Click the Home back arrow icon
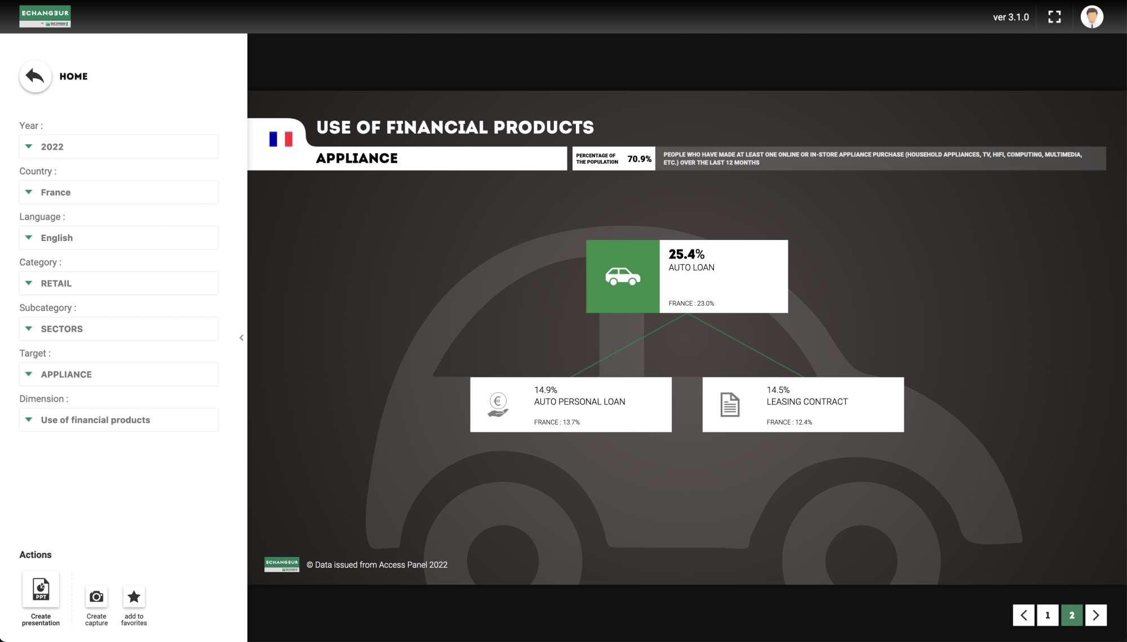The width and height of the screenshot is (1127, 642). click(x=35, y=76)
